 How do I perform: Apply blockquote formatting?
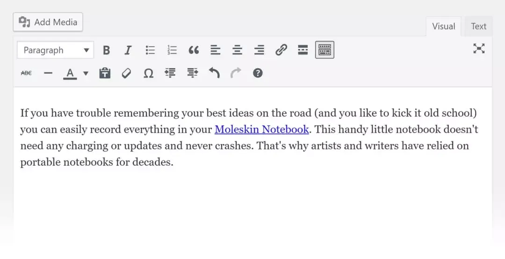[x=194, y=50]
